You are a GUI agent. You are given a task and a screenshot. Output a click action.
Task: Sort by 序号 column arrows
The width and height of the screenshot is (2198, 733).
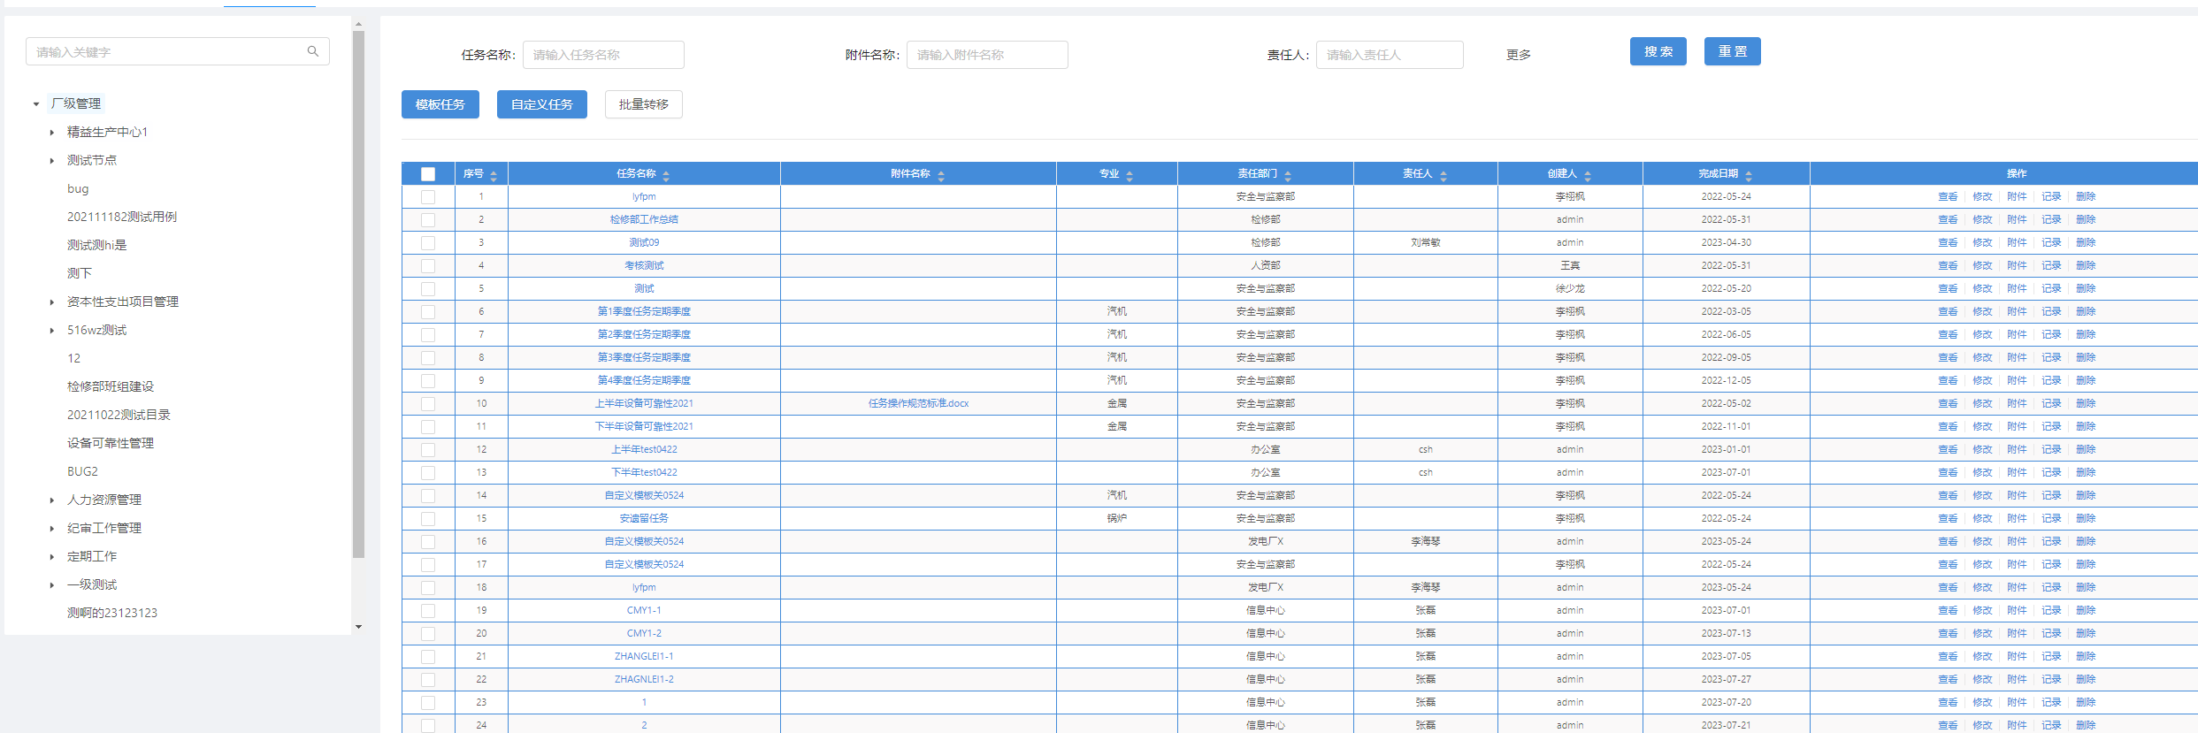point(494,175)
